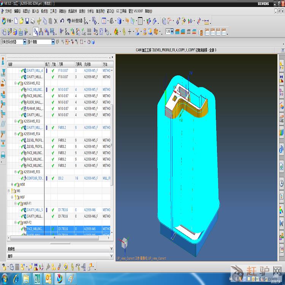
Task: Expand the M5R tree node
Action: coord(12,184)
